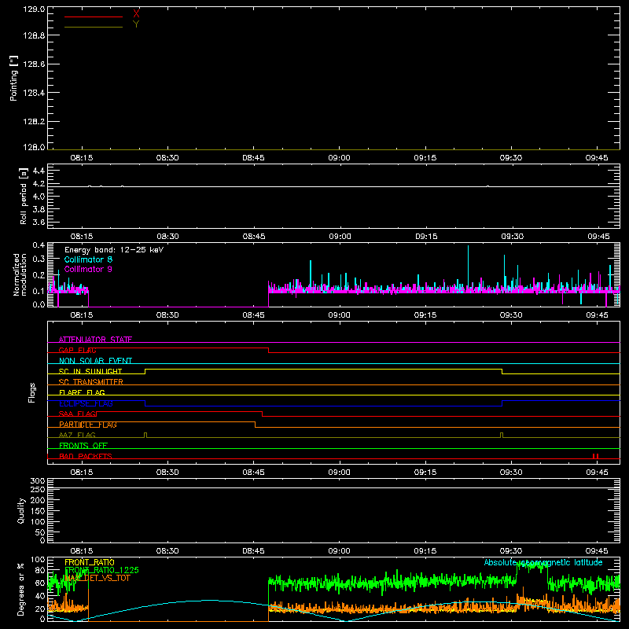The width and height of the screenshot is (629, 629).
Task: Click the 3.6 tick on Roll period axis
Action: pos(39,222)
